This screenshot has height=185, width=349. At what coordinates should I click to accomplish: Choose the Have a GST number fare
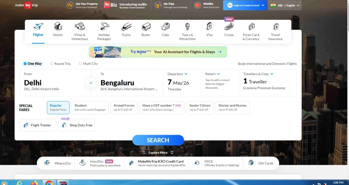[162, 108]
